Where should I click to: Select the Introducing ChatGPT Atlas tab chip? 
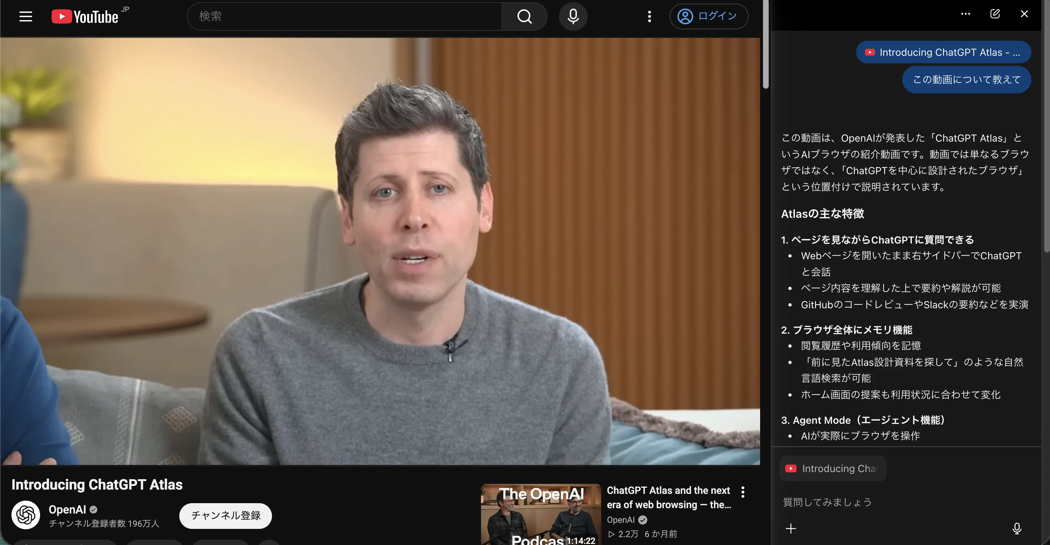coord(943,52)
